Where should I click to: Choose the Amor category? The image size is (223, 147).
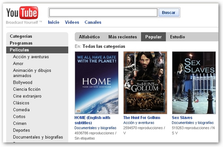coord(18,64)
